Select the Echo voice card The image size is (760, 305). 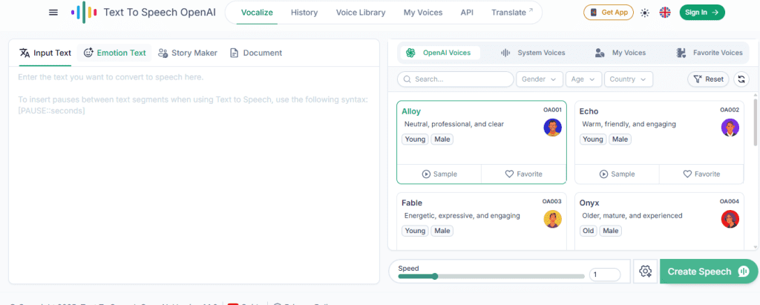tap(659, 142)
